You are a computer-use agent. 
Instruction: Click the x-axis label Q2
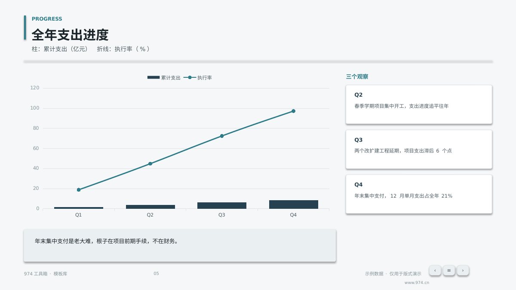point(150,215)
